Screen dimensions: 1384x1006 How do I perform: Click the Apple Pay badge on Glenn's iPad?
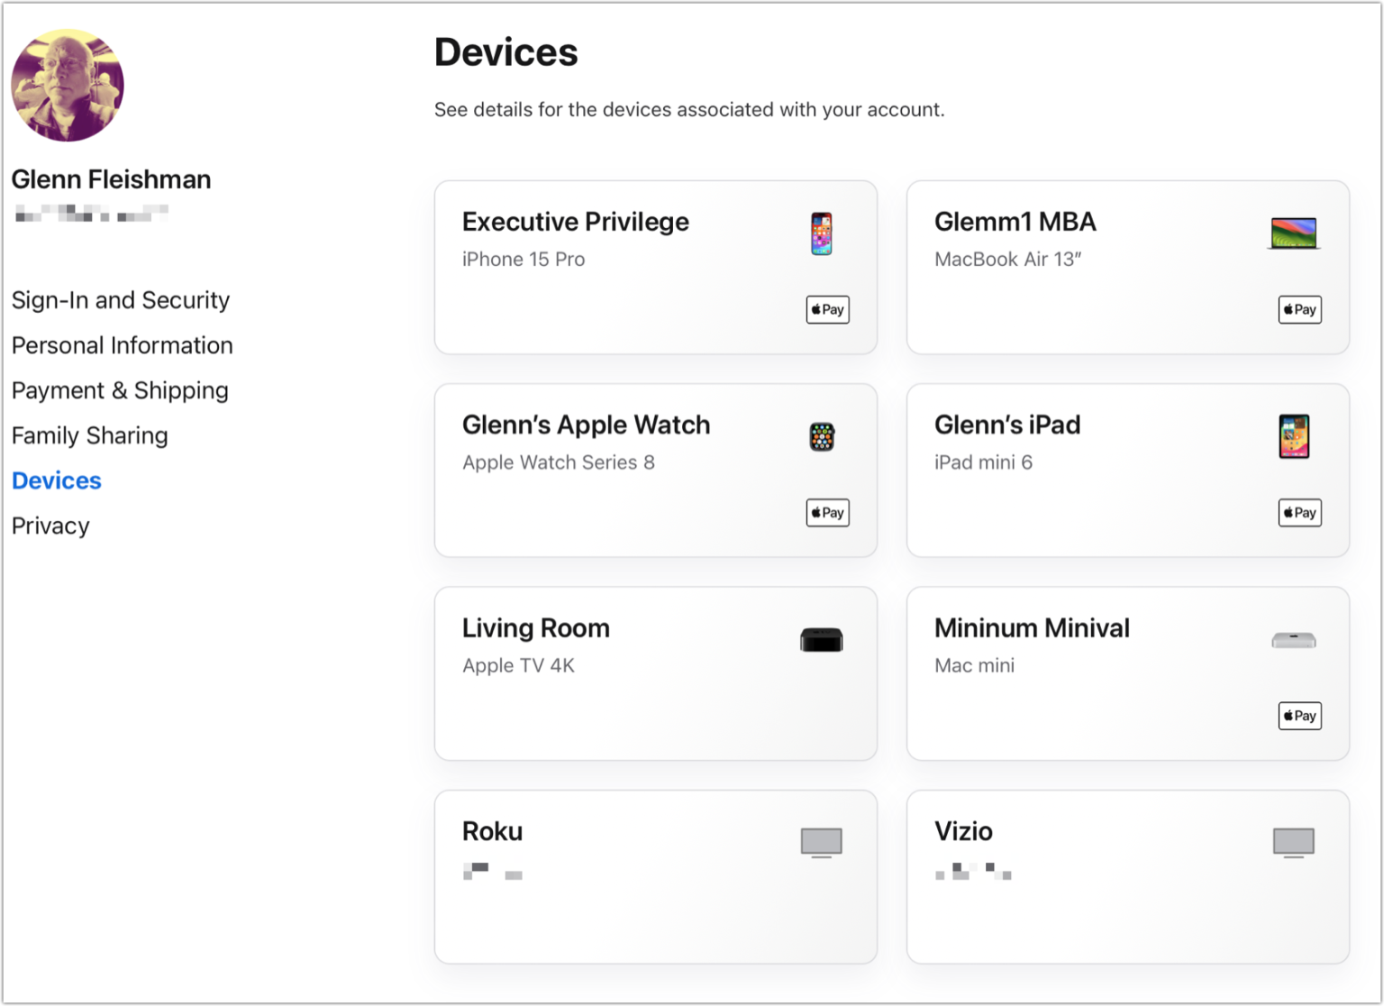(x=1298, y=512)
